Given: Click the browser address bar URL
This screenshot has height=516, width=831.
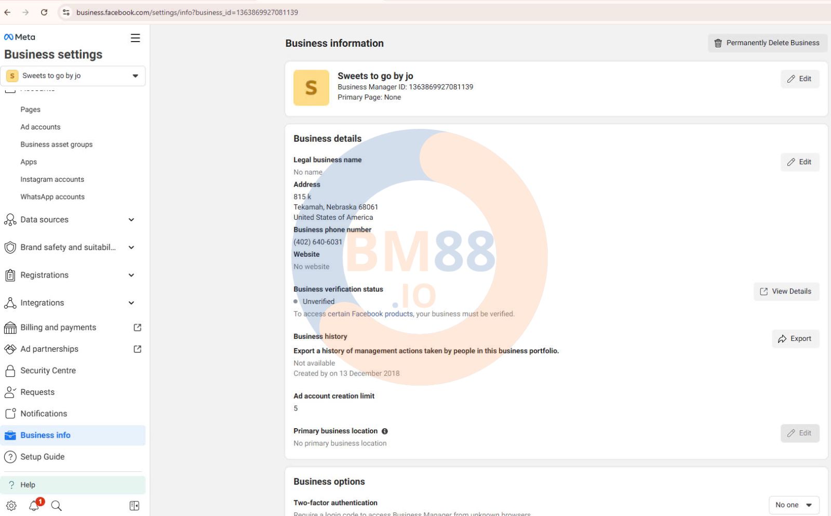Looking at the screenshot, I should tap(187, 12).
